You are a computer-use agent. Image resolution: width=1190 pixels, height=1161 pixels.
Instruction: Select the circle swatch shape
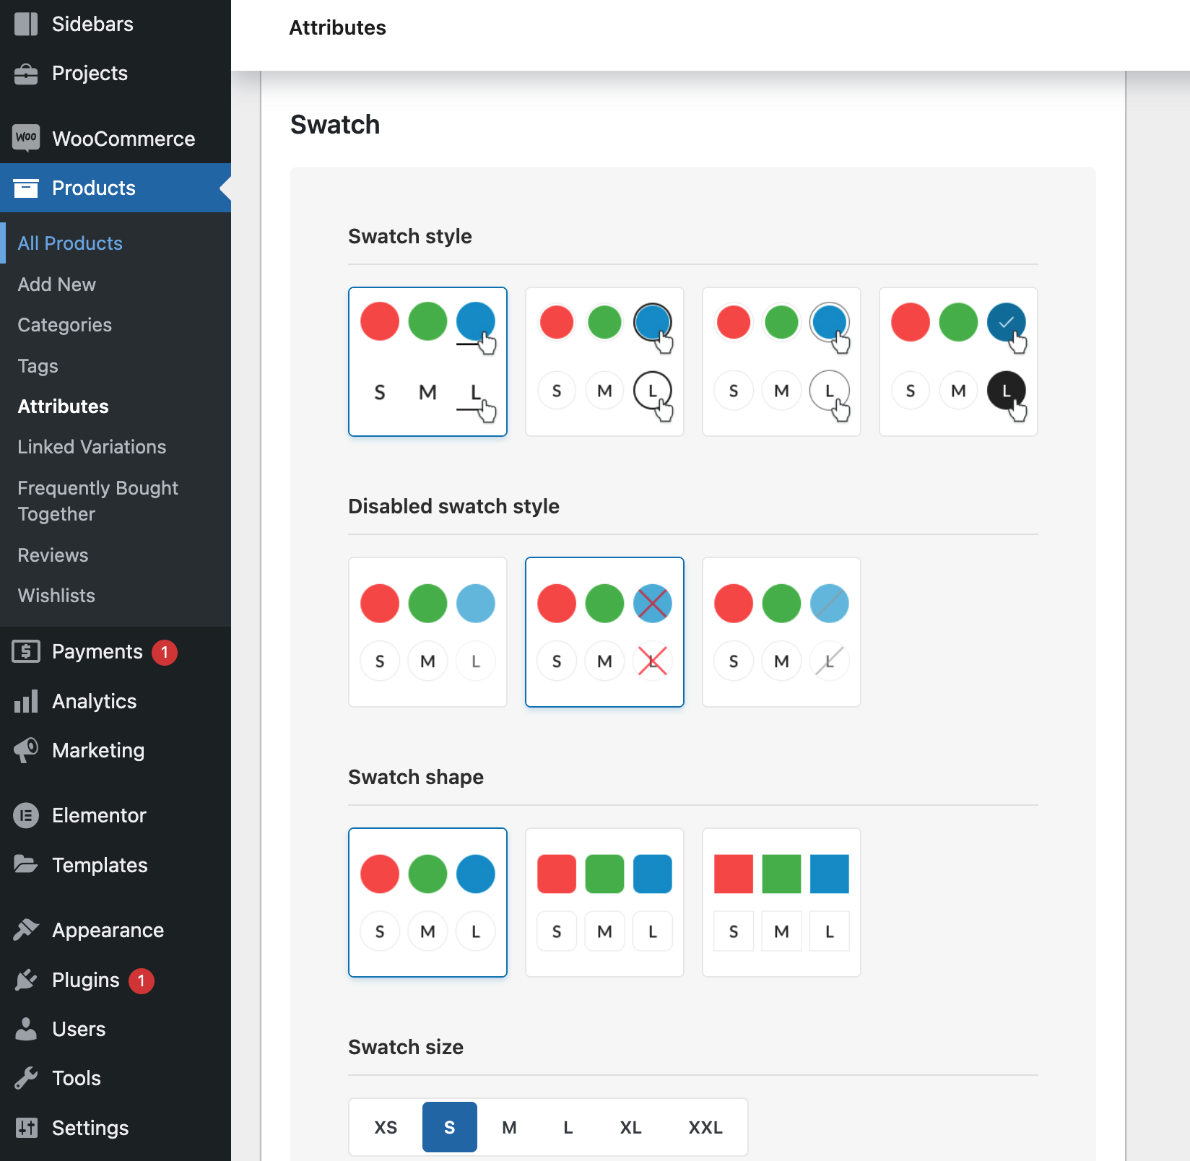(427, 903)
